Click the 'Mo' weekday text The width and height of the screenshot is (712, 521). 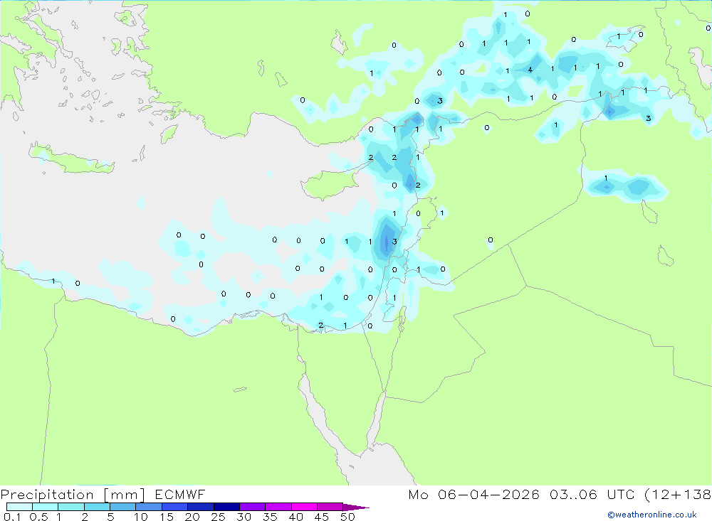coord(418,494)
